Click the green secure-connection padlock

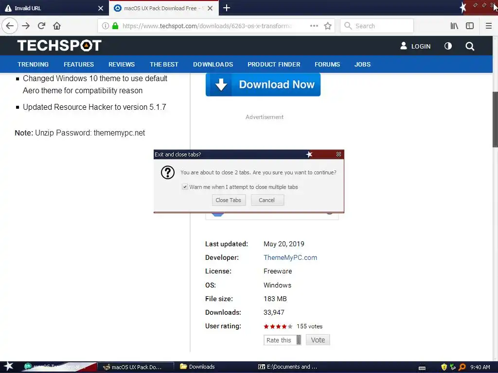(115, 26)
